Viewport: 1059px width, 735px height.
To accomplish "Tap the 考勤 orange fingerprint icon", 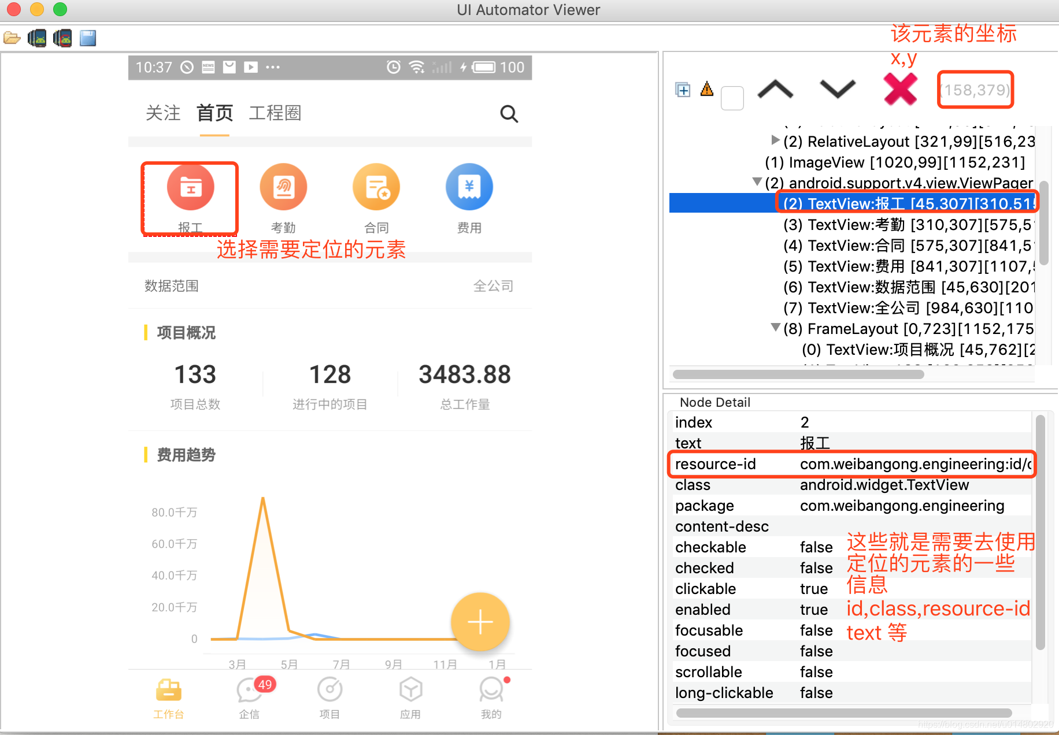I will 283,187.
